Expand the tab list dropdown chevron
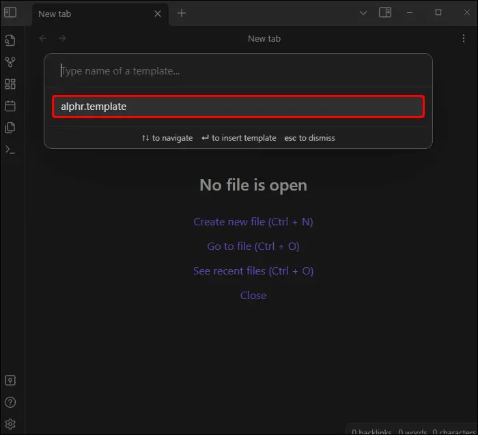This screenshot has height=435, width=478. (363, 13)
